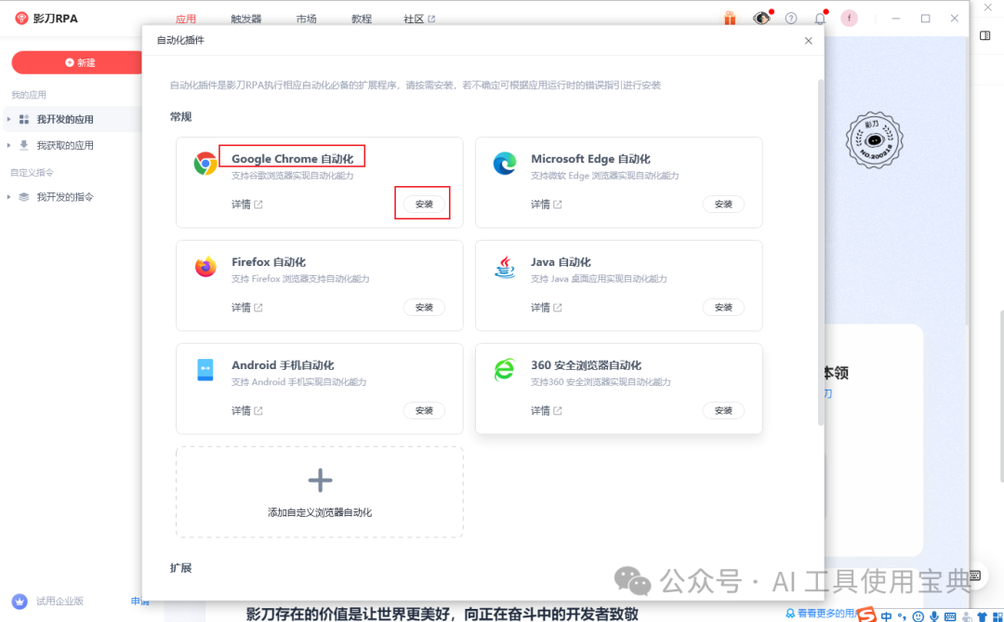This screenshot has height=622, width=1004.
Task: Click the 我开发的指令 layers icon
Action: point(24,197)
